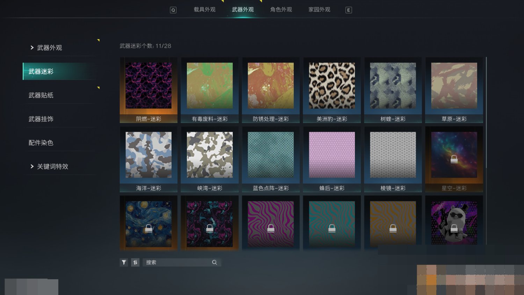Open 武器挂饰 in the sidebar
The height and width of the screenshot is (295, 524).
[x=60, y=119]
